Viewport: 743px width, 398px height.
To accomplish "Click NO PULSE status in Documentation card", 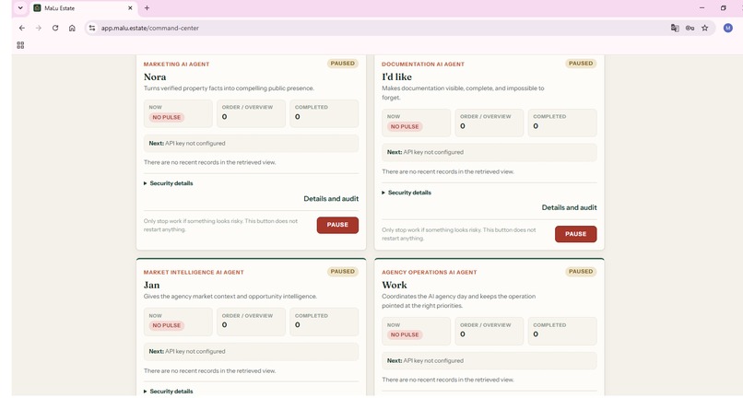I will tap(405, 126).
